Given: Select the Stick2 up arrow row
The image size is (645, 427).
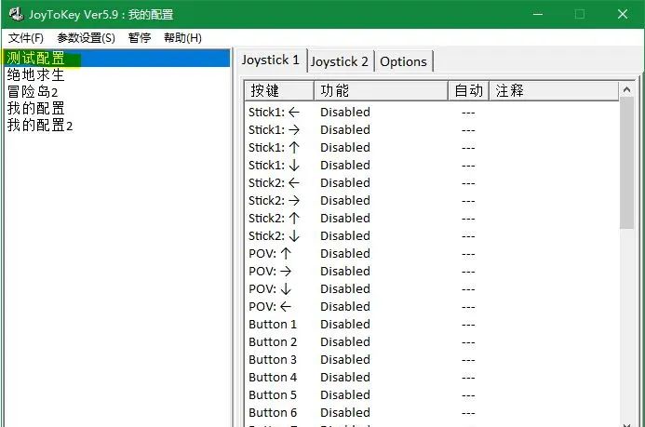Looking at the screenshot, I should tap(432, 219).
